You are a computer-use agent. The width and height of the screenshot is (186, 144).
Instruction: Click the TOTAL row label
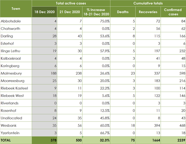pos(16,140)
